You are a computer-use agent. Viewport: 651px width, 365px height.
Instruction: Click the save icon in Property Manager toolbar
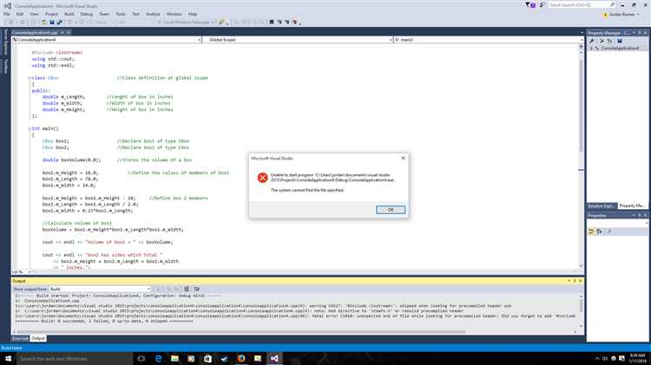[620, 41]
